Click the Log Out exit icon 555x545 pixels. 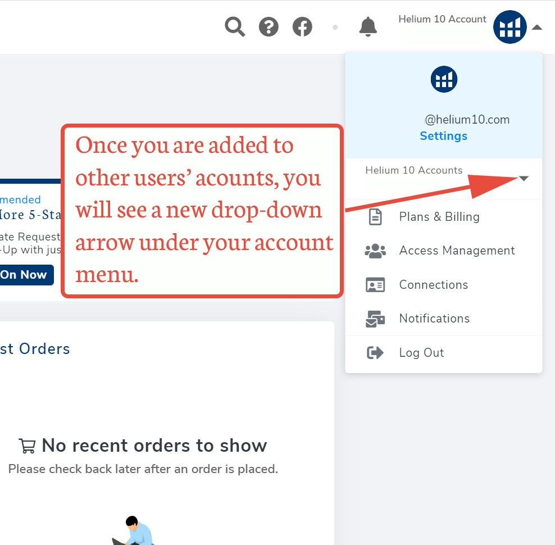pyautogui.click(x=375, y=353)
